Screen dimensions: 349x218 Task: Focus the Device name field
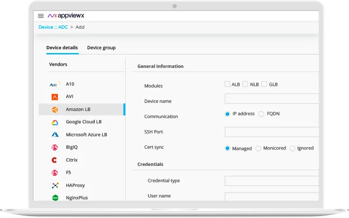(272, 98)
